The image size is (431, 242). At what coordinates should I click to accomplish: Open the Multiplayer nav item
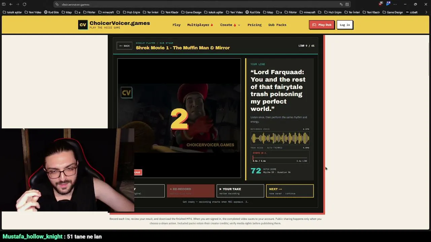coord(200,25)
